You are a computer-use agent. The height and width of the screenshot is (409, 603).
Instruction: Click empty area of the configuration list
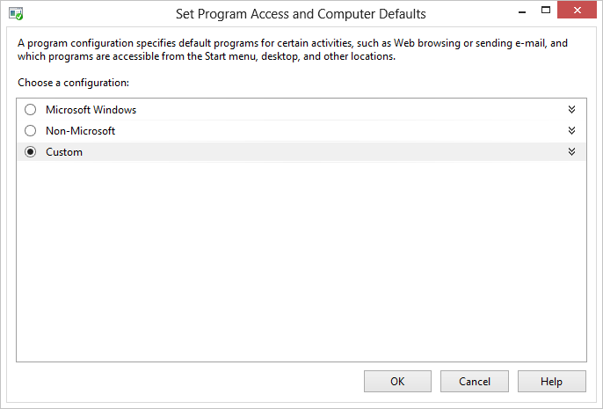[x=301, y=264]
